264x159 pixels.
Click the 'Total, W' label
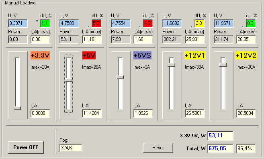point(196,149)
